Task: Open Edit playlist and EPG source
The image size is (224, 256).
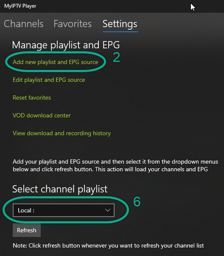Action: [x=49, y=80]
